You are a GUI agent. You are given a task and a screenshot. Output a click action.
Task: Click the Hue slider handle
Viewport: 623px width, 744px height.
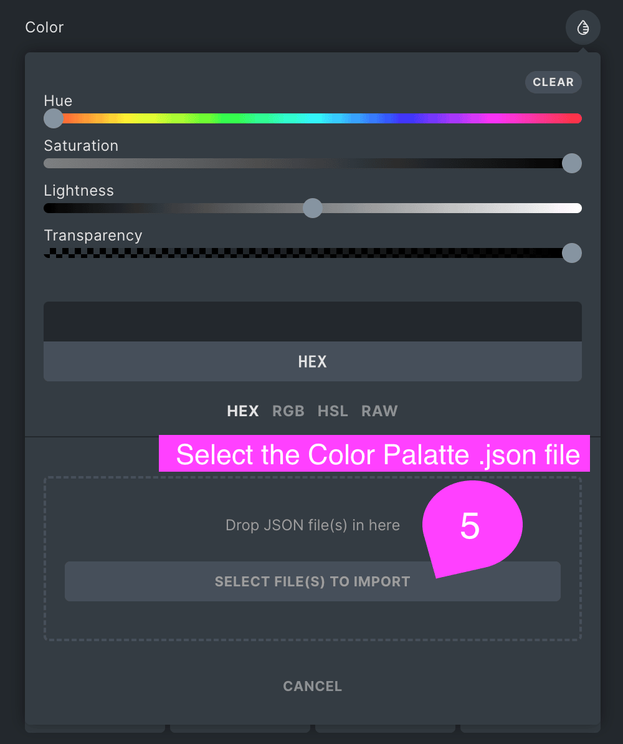click(x=54, y=118)
